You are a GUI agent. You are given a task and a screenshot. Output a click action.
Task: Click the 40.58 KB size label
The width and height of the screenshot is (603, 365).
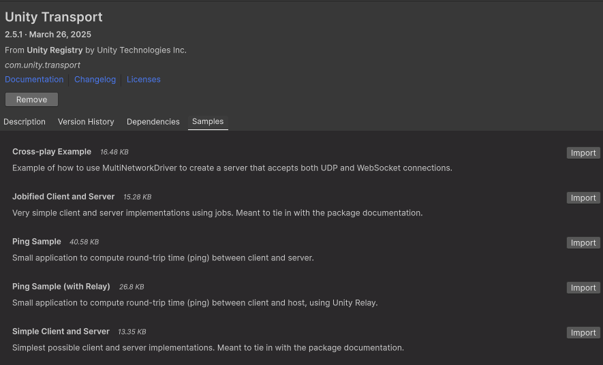click(84, 242)
